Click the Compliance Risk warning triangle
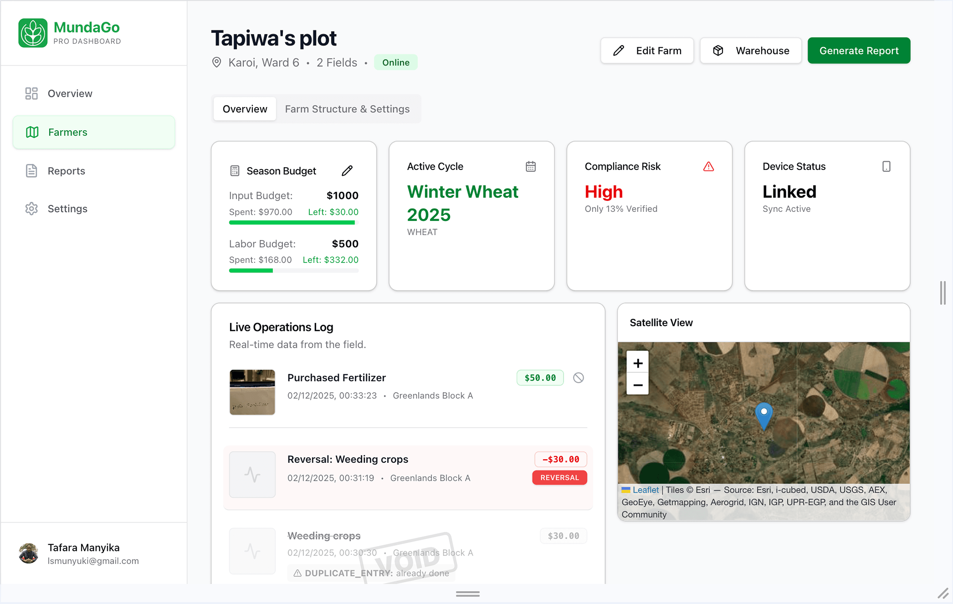 tap(708, 166)
